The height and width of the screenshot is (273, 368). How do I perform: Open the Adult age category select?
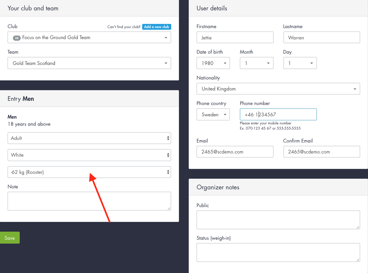tap(89, 138)
